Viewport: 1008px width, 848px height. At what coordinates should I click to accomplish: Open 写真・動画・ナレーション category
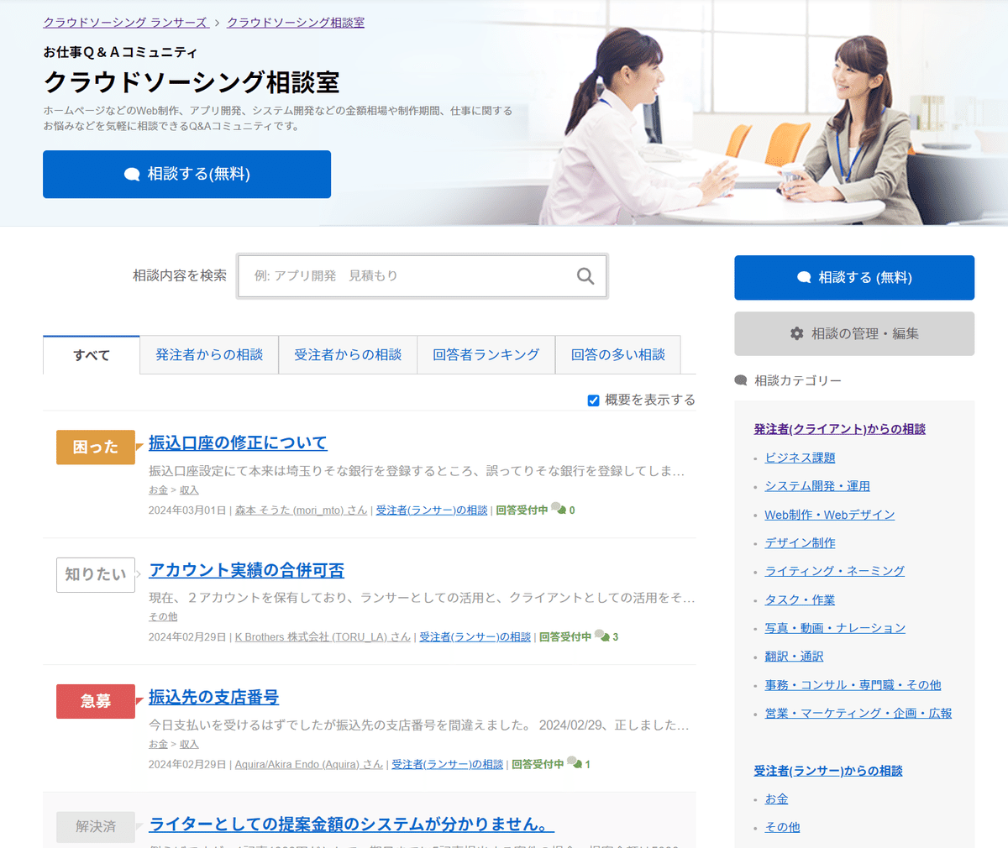pyautogui.click(x=835, y=628)
